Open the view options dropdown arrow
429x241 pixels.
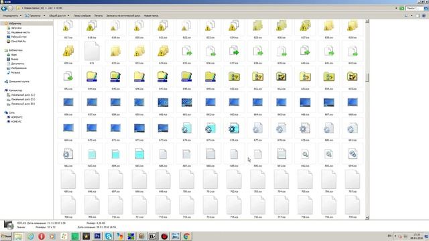tap(412, 15)
